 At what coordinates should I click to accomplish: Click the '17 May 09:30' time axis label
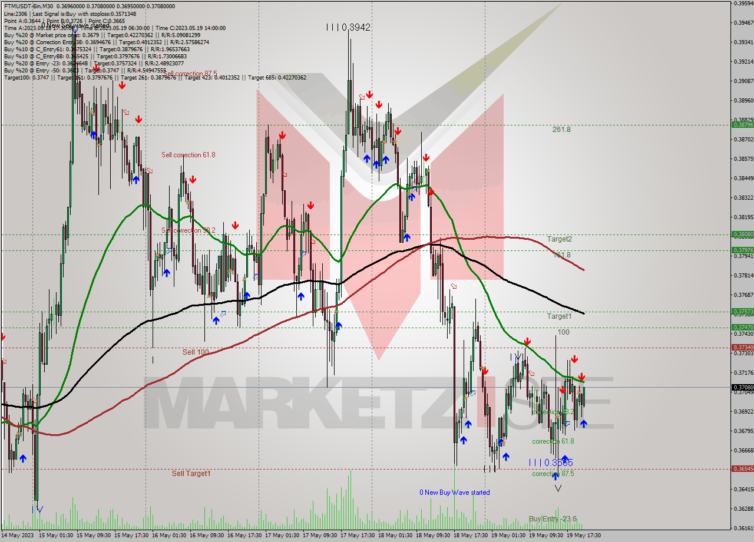point(320,536)
